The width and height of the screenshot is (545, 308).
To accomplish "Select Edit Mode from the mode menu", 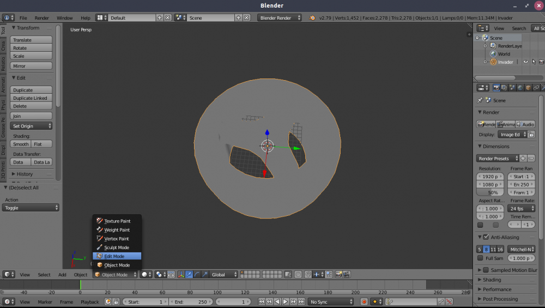I will (114, 256).
